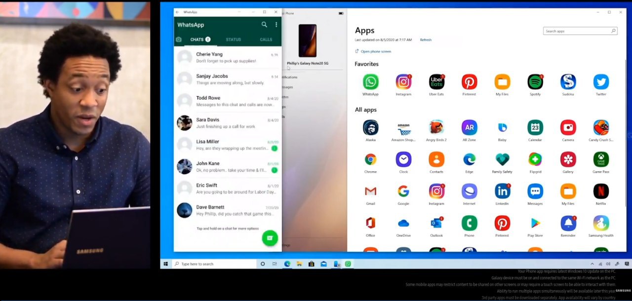The height and width of the screenshot is (301, 632).
Task: Go back using WhatsApp window's back arrow
Action: 177,12
